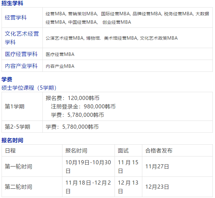The height and width of the screenshot is (198, 215).
Task: Select the 经营学科 department cell
Action: 16,17
